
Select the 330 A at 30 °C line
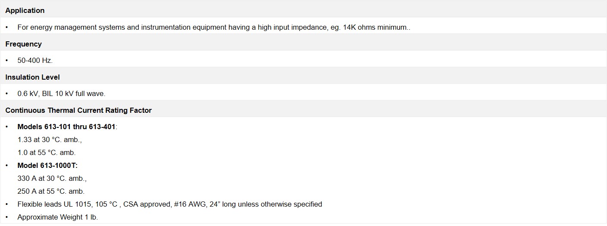point(52,178)
